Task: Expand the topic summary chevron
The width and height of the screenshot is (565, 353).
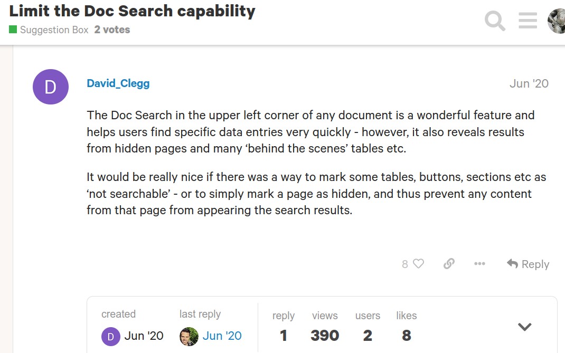Action: pyautogui.click(x=524, y=327)
